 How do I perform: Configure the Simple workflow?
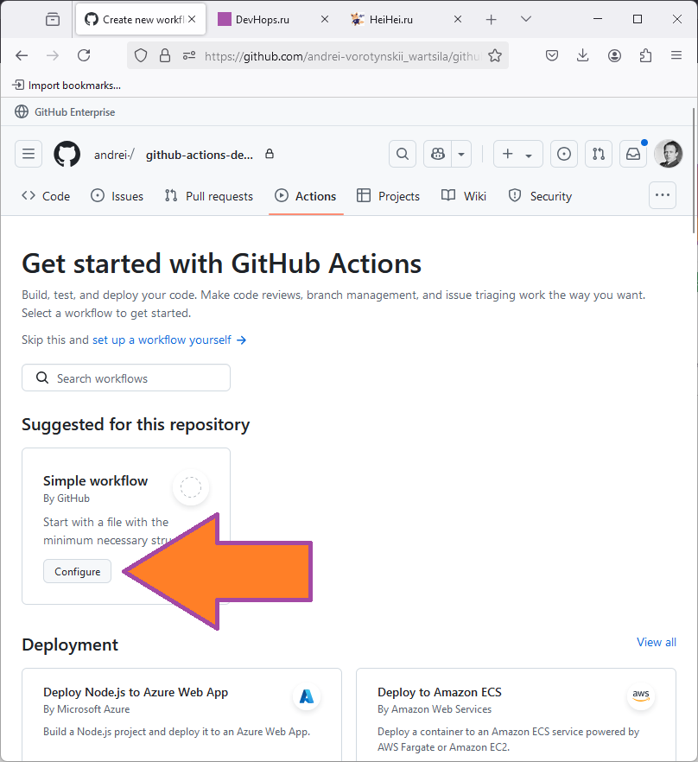click(77, 572)
